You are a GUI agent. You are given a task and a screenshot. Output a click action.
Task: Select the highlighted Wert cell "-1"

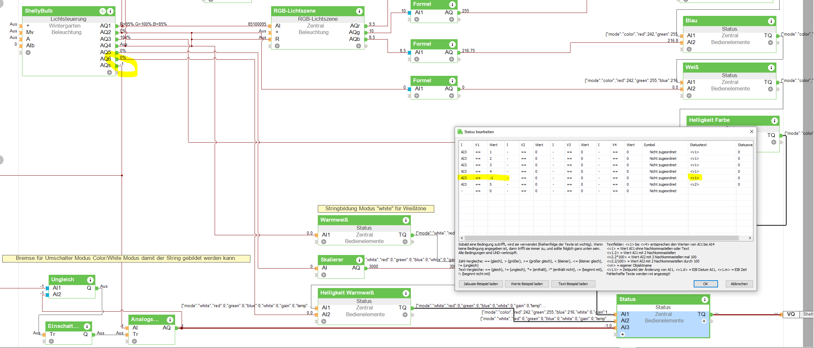pyautogui.click(x=497, y=178)
